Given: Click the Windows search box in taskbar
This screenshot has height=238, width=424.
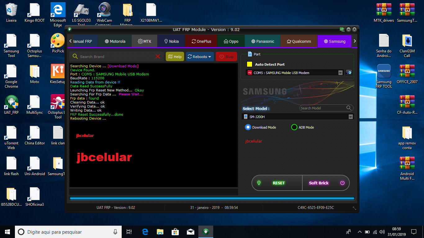Looking at the screenshot, I should coord(68,232).
